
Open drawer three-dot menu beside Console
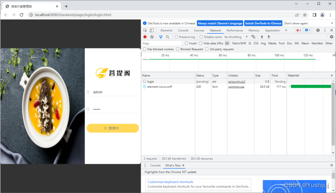tap(145, 165)
